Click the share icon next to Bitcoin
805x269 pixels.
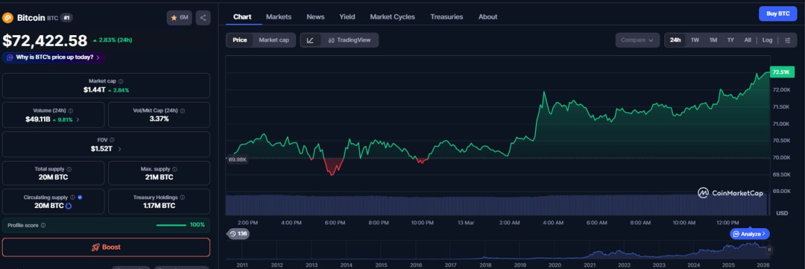point(203,18)
